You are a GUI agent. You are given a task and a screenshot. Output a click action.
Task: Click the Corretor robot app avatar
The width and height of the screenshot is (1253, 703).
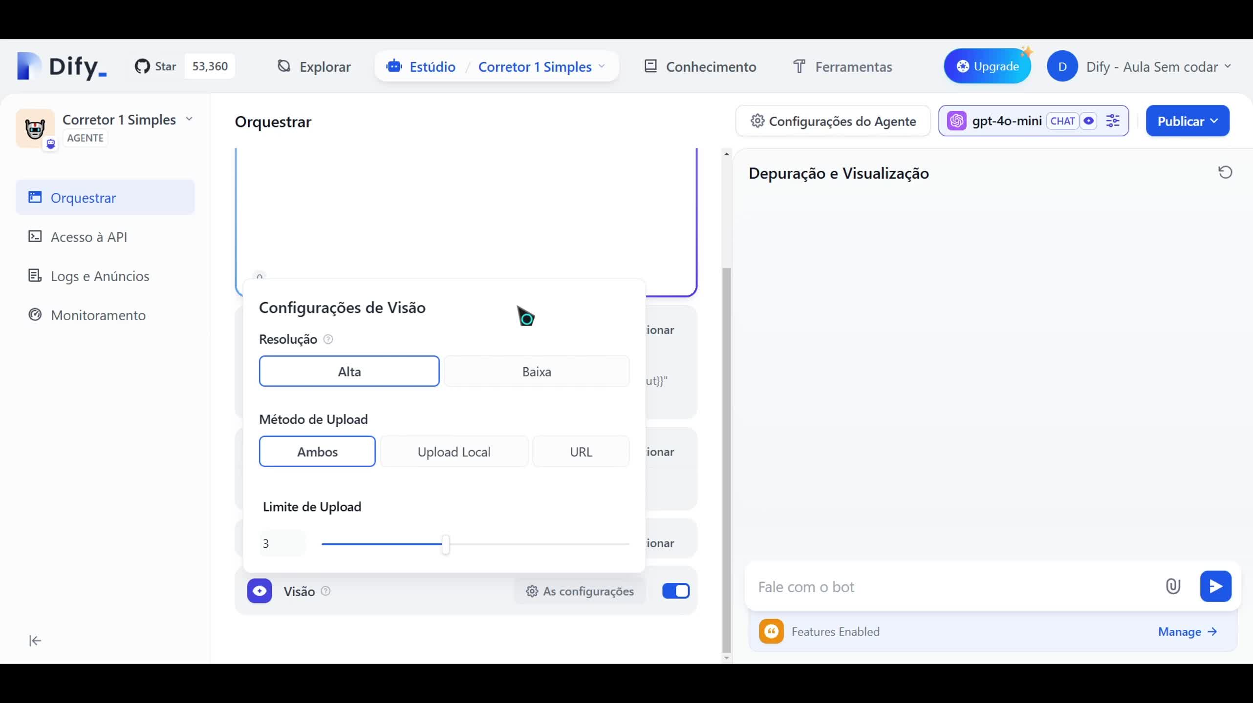(35, 128)
